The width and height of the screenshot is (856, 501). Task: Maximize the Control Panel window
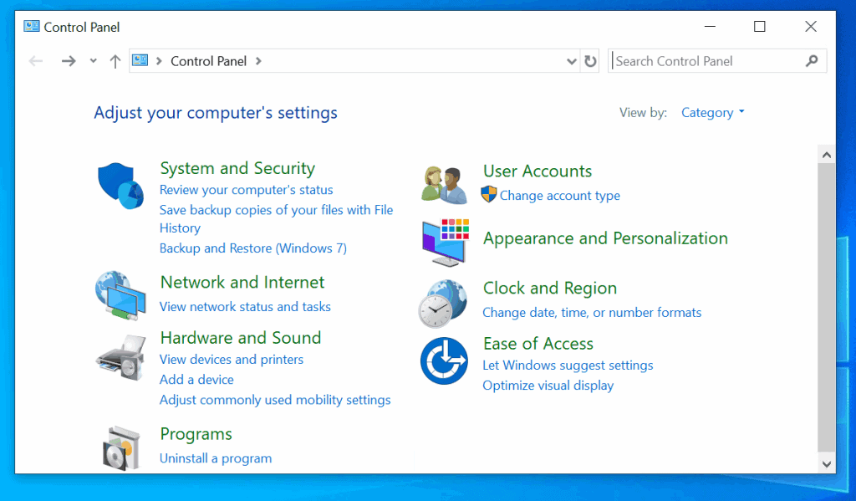[759, 26]
